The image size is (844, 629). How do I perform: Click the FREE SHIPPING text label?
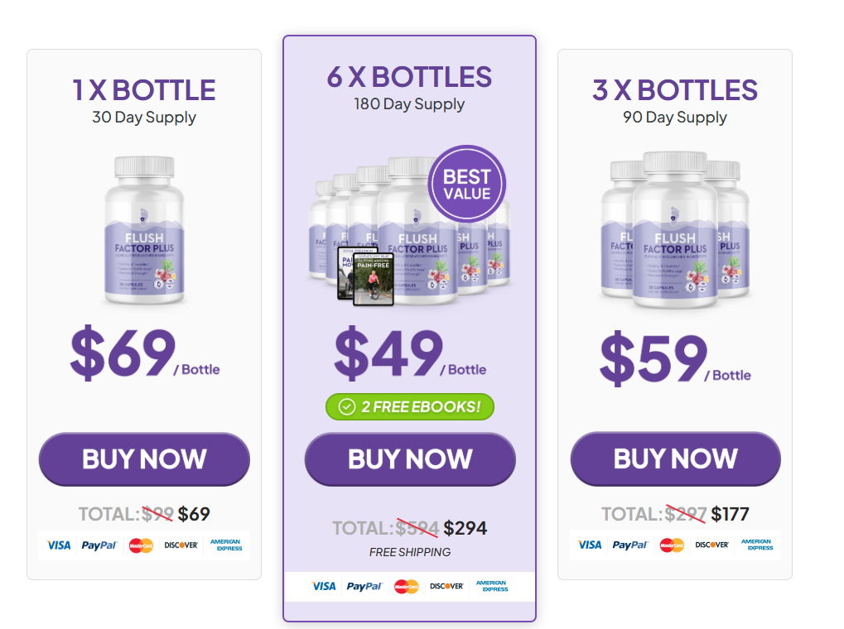409,551
